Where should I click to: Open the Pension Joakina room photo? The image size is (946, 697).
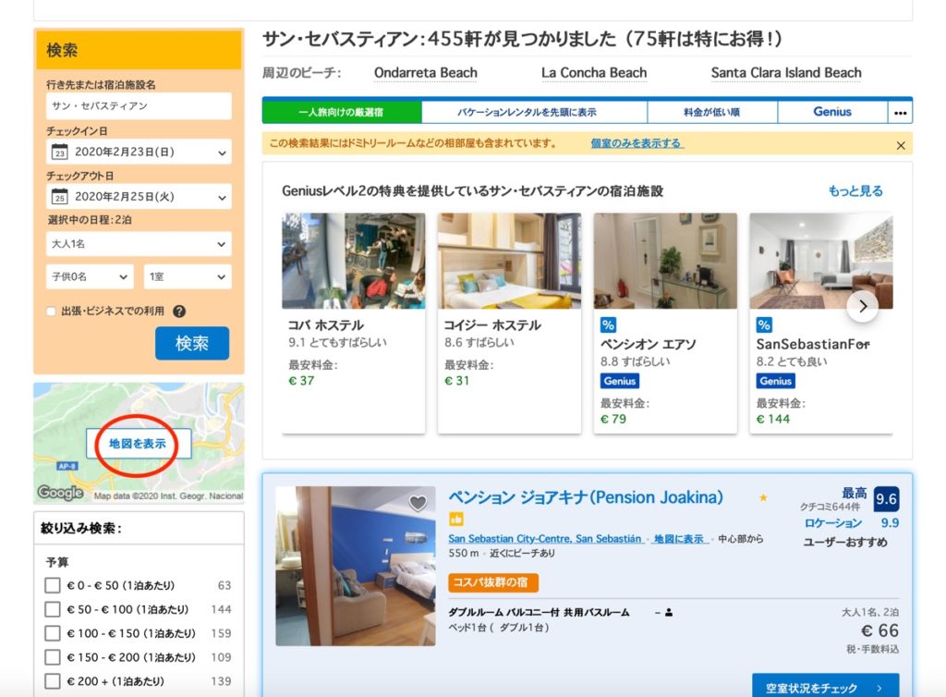pos(356,566)
